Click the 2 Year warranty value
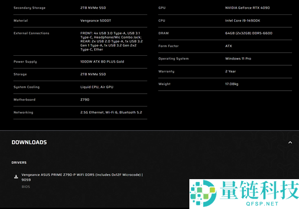299x209 pixels. [231, 71]
